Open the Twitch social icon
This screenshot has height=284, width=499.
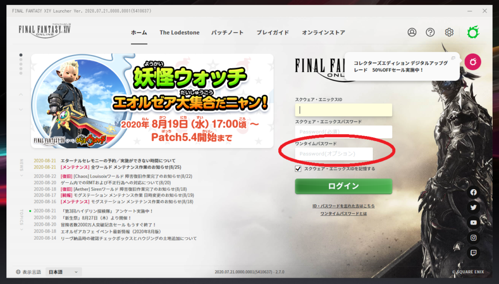pyautogui.click(x=474, y=253)
